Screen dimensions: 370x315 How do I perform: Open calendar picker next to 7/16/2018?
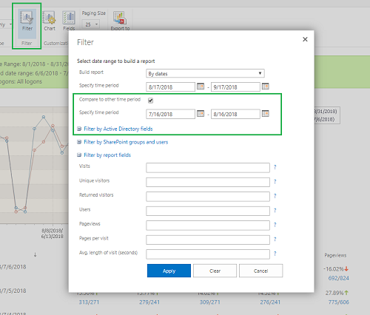coord(201,114)
